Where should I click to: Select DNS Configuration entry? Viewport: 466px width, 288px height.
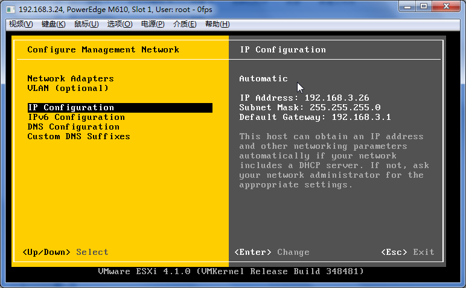(74, 127)
